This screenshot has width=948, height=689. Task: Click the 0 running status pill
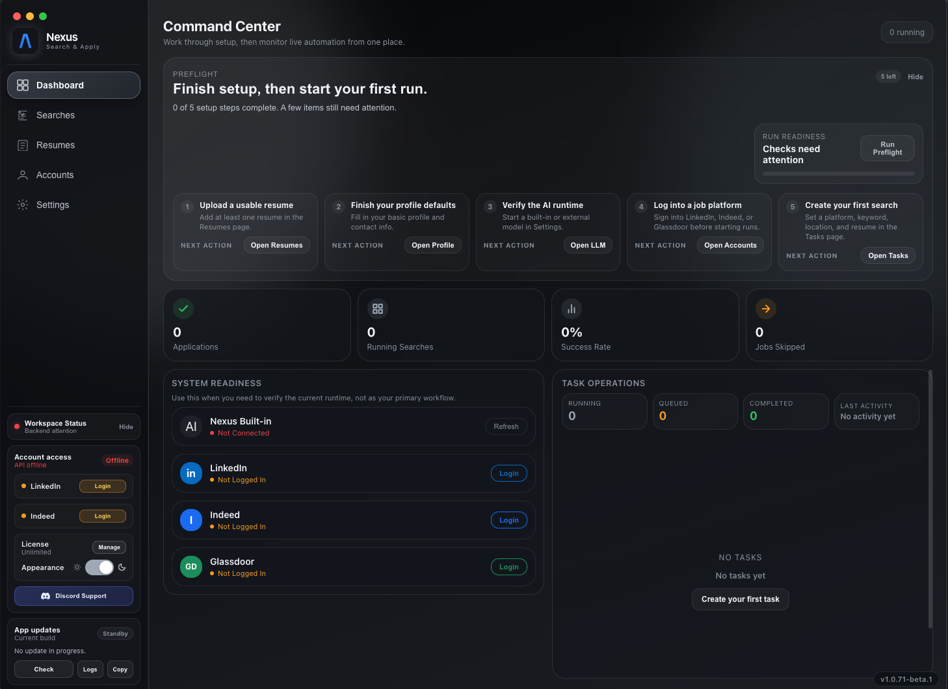click(x=906, y=32)
